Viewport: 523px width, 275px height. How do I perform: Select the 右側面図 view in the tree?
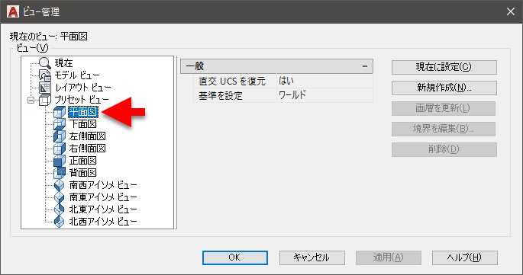(87, 149)
